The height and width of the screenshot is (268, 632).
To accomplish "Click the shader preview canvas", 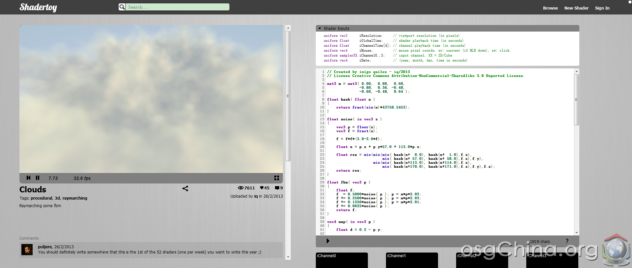I will click(x=151, y=99).
